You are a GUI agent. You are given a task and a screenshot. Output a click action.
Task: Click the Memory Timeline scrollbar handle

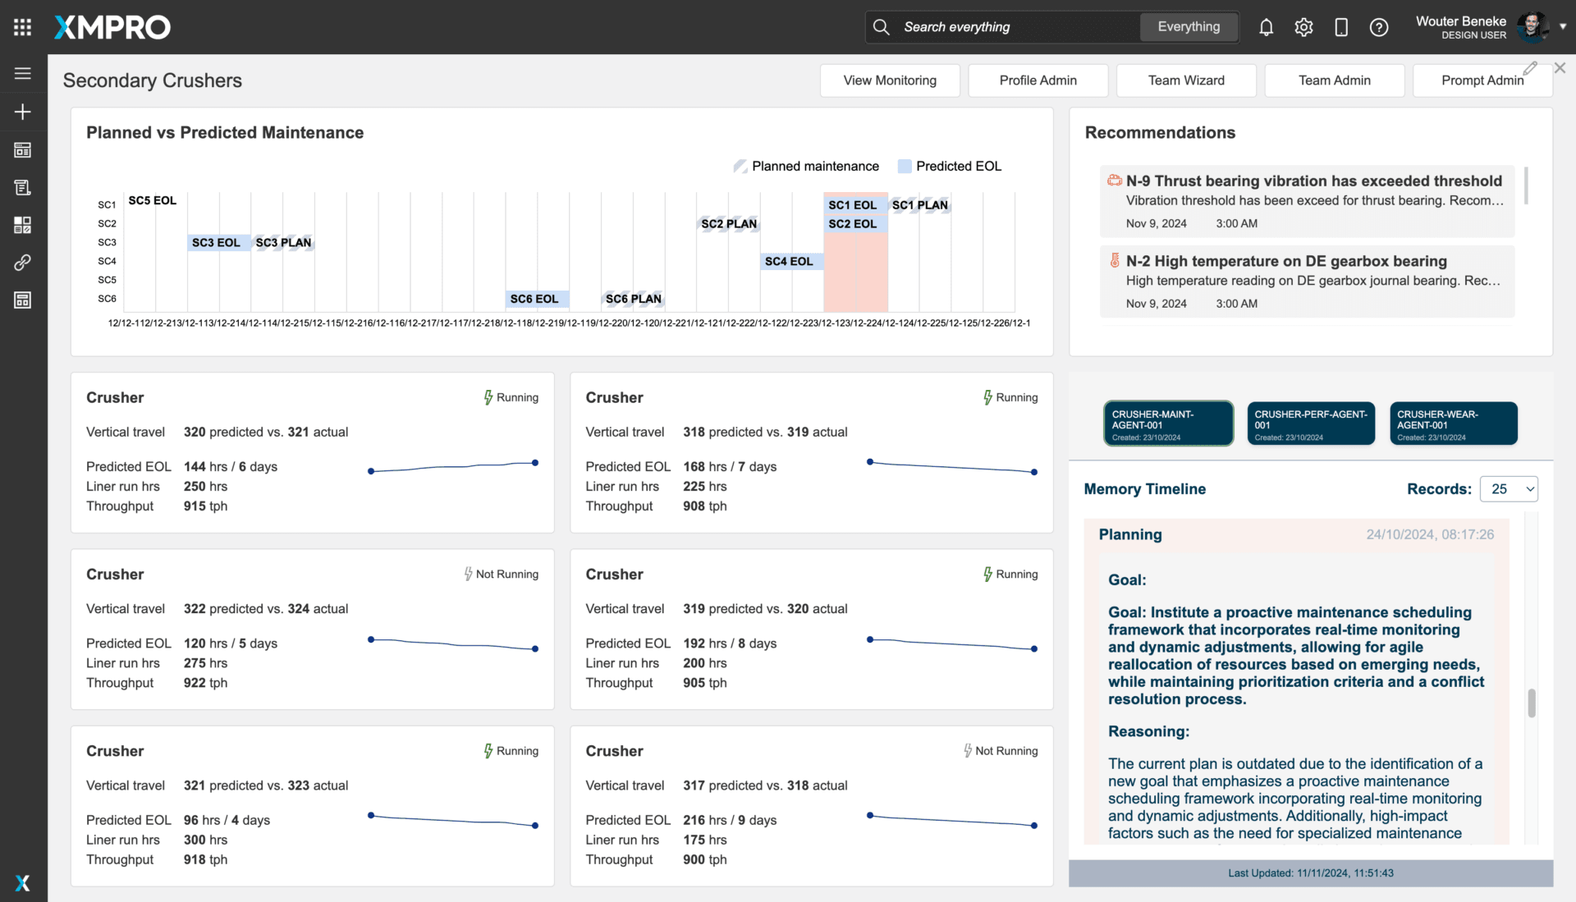click(1531, 703)
